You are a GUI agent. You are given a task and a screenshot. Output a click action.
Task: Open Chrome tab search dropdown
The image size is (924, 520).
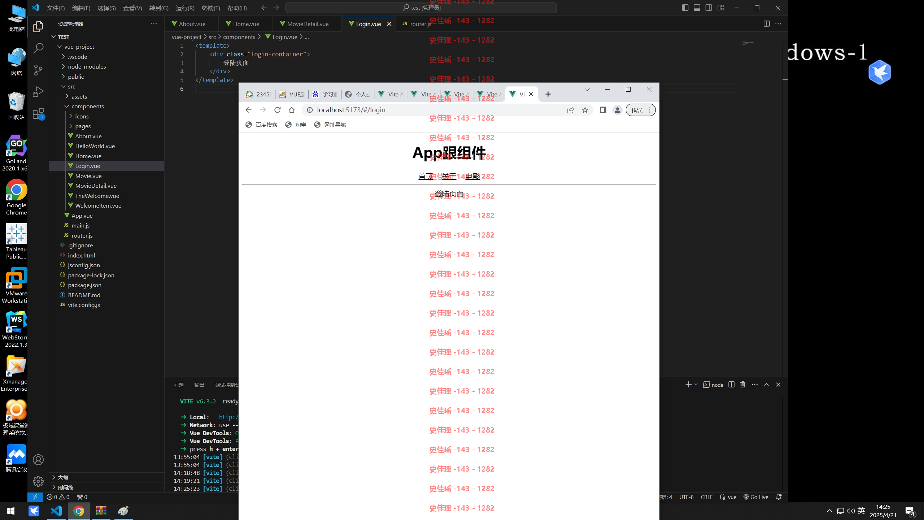point(587,90)
